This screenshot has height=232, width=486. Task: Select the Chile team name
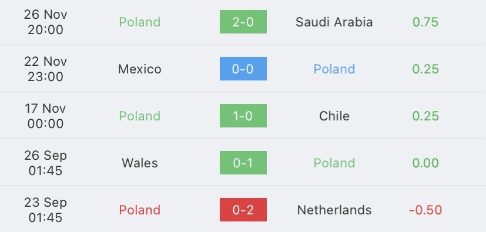click(x=334, y=116)
